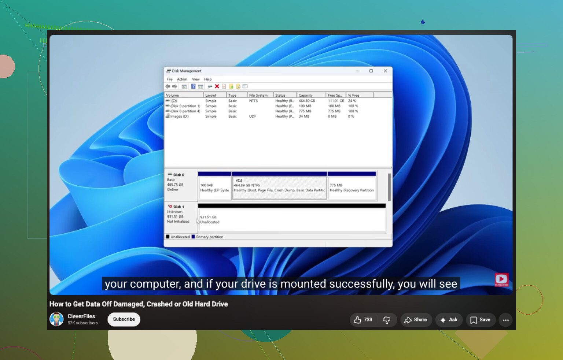Viewport: 563px width, 360px height.
Task: Click the Back arrow in Disk Management toolbar
Action: coord(168,86)
